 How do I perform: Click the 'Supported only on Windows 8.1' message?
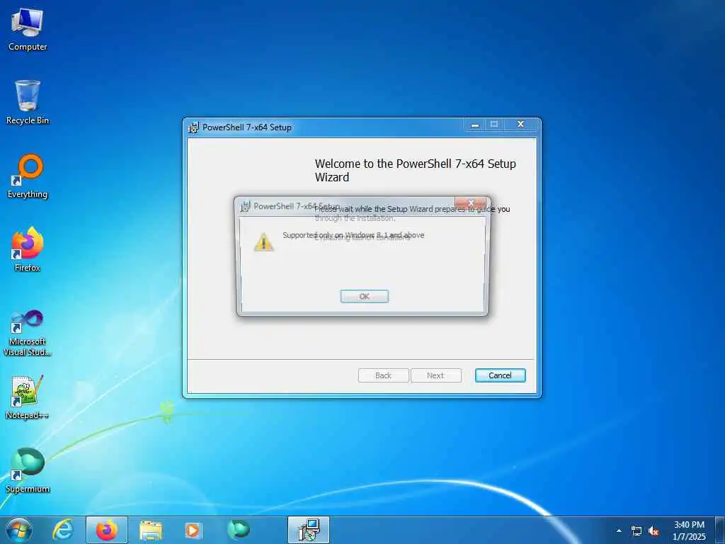tap(353, 235)
